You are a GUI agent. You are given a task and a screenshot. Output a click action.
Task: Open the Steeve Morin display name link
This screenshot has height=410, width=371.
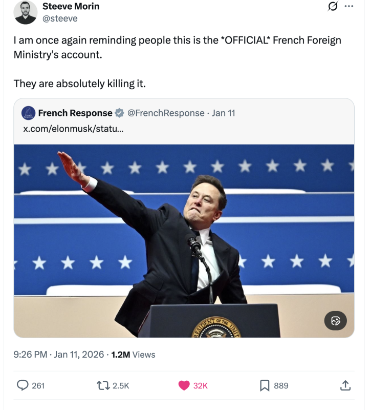pyautogui.click(x=71, y=7)
